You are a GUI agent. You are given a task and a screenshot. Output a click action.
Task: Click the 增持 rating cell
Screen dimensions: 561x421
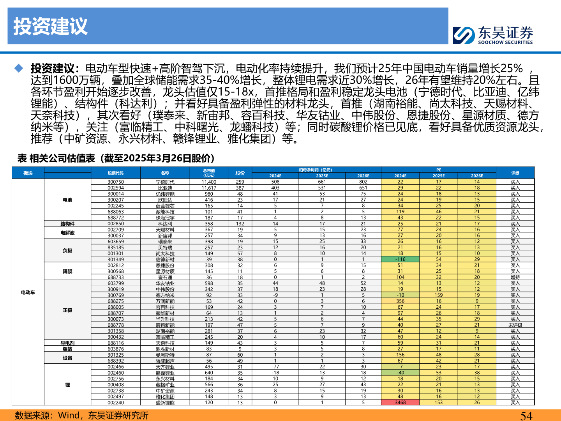click(515, 278)
